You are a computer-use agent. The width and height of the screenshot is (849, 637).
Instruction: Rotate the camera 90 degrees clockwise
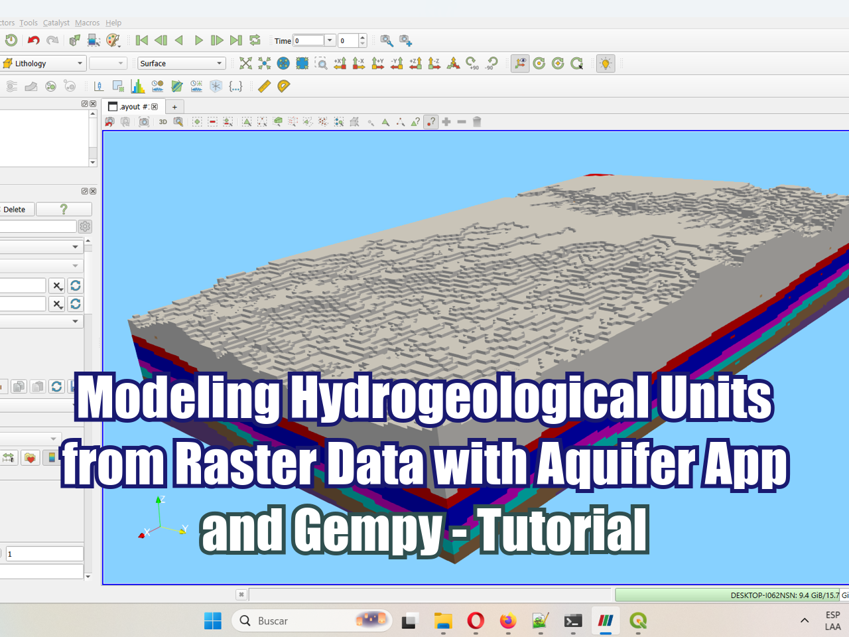point(472,63)
